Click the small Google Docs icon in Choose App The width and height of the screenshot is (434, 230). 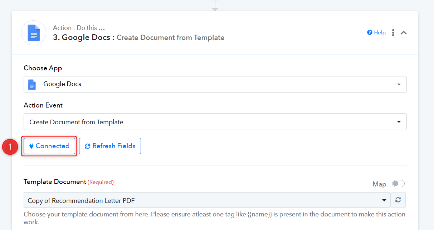pos(32,84)
